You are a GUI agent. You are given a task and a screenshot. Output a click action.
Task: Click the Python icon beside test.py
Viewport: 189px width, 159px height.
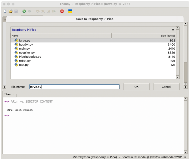pos(16,65)
